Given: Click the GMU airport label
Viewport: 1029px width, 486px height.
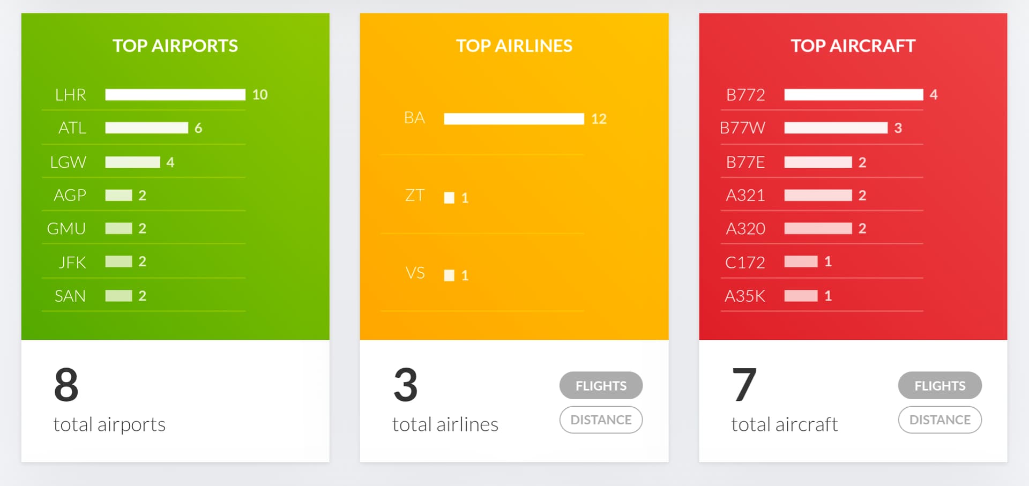Looking at the screenshot, I should point(66,229).
